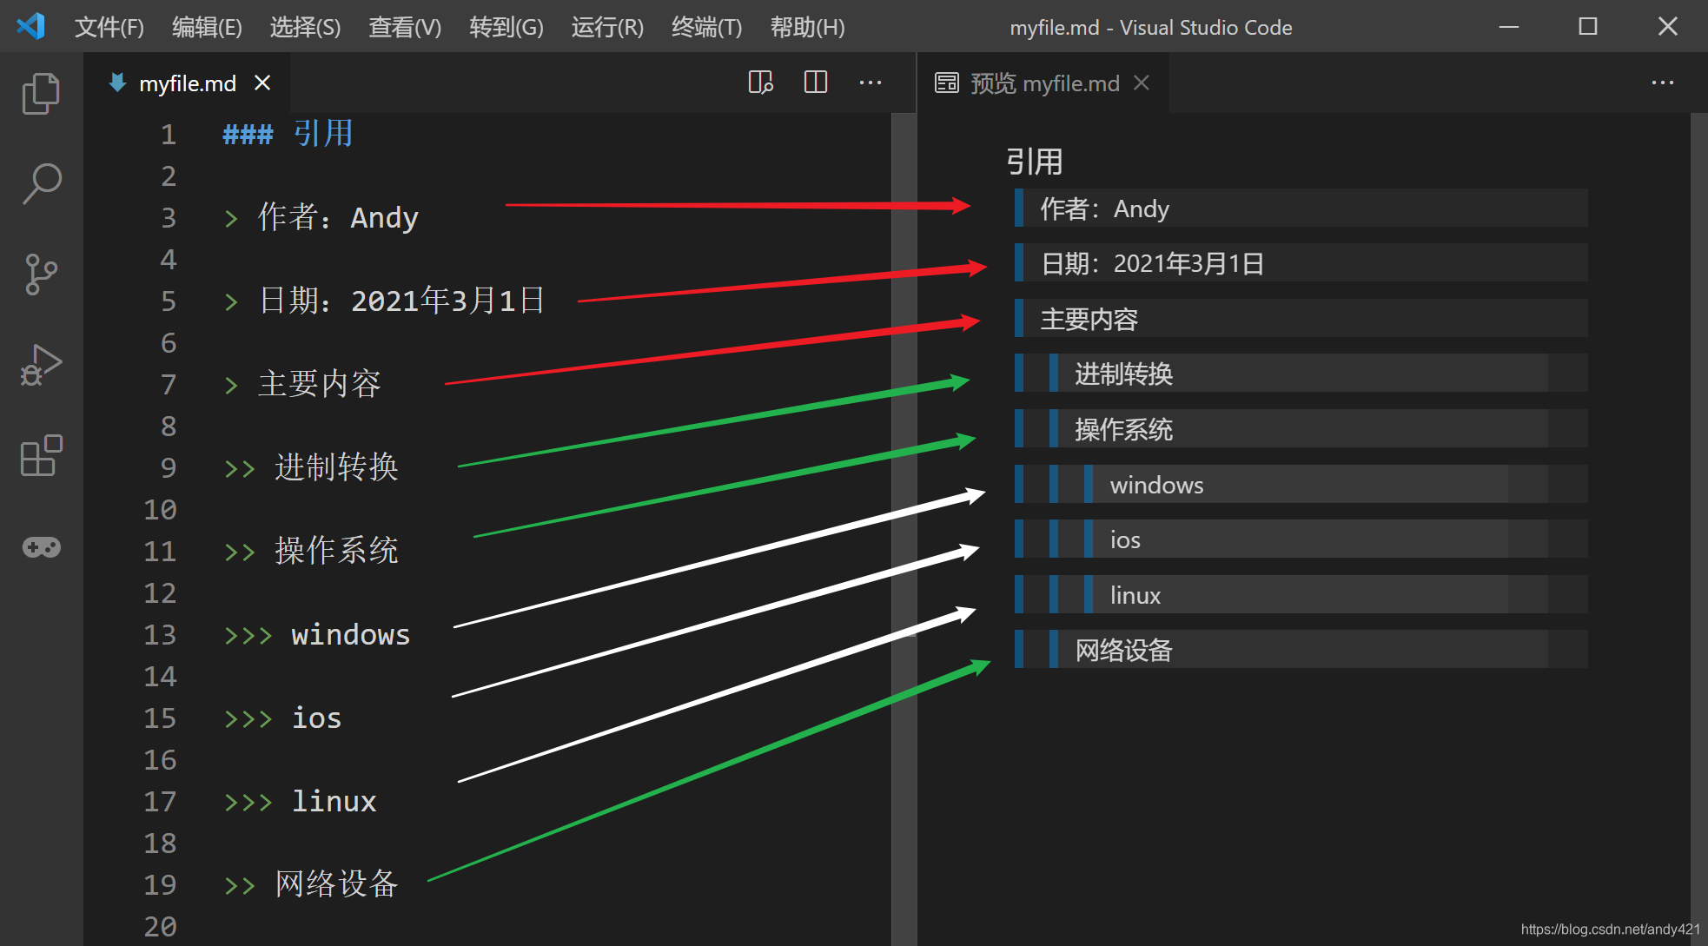The width and height of the screenshot is (1708, 946).
Task: Click the game controller icon in activity bar
Action: pyautogui.click(x=41, y=547)
